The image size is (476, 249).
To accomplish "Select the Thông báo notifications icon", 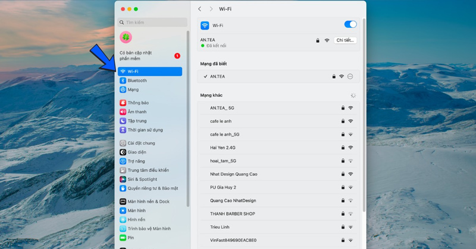I will [123, 103].
